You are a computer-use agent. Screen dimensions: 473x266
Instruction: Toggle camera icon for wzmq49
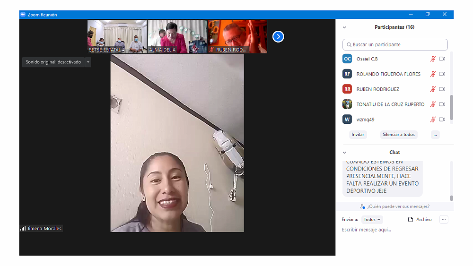pos(442,120)
